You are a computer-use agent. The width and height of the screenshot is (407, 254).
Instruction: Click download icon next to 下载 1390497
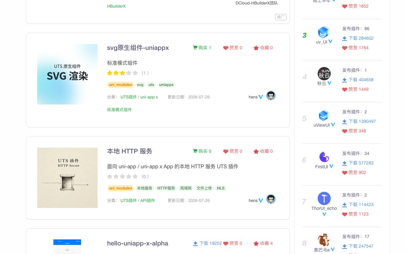tap(344, 122)
